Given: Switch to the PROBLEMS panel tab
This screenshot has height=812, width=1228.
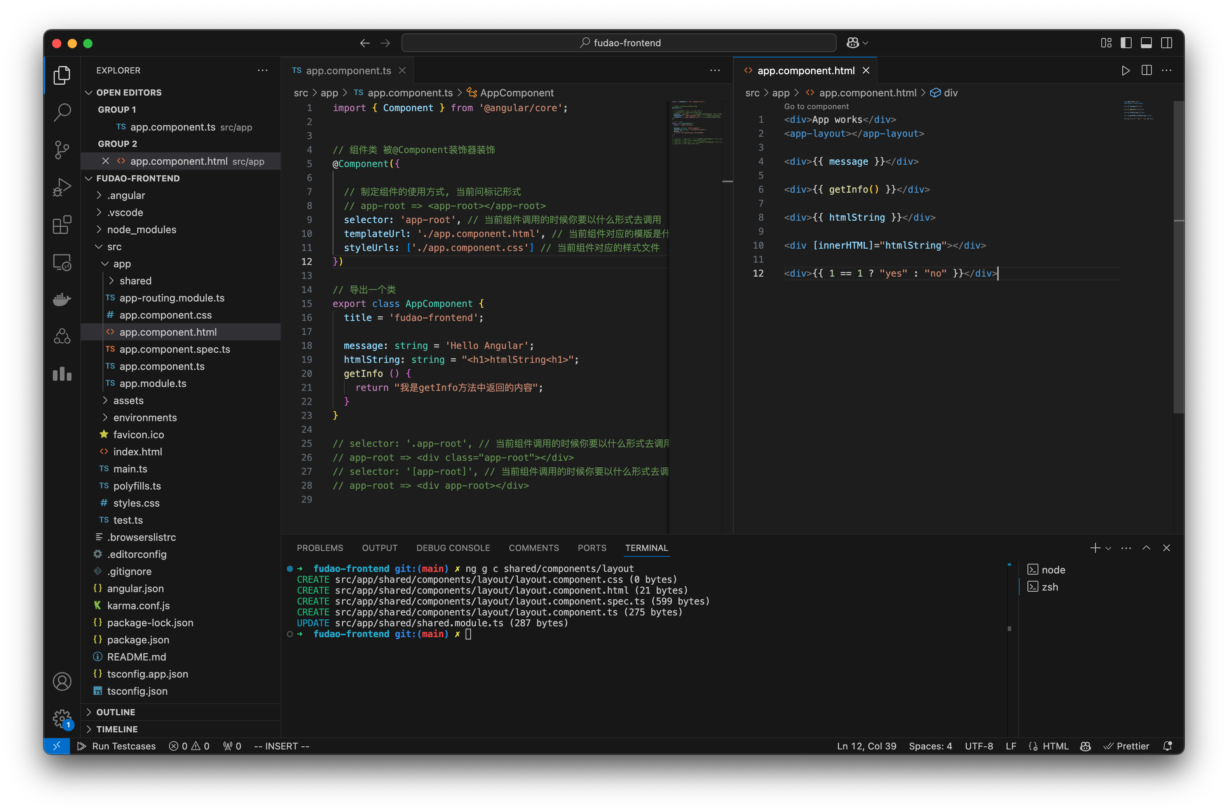Looking at the screenshot, I should (319, 548).
